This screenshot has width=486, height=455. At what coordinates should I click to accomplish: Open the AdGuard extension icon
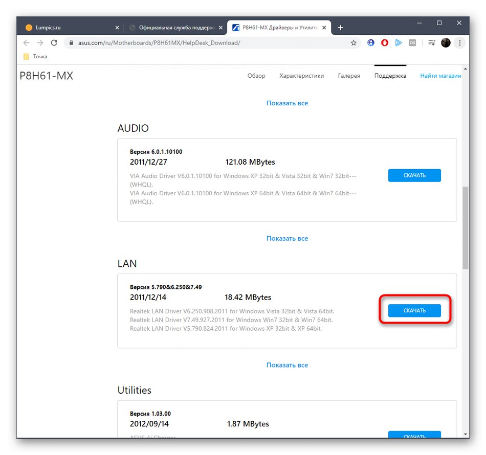pos(384,42)
